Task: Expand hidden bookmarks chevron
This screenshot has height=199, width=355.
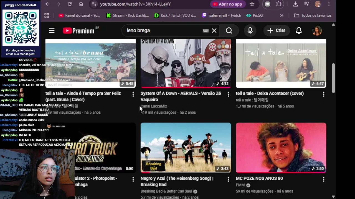Action: coord(282,15)
